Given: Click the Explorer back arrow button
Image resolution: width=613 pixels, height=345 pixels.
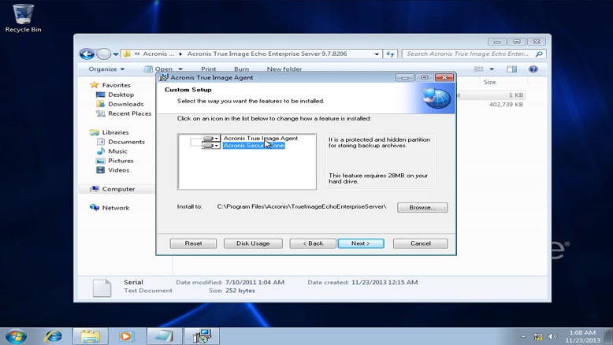Looking at the screenshot, I should point(87,54).
